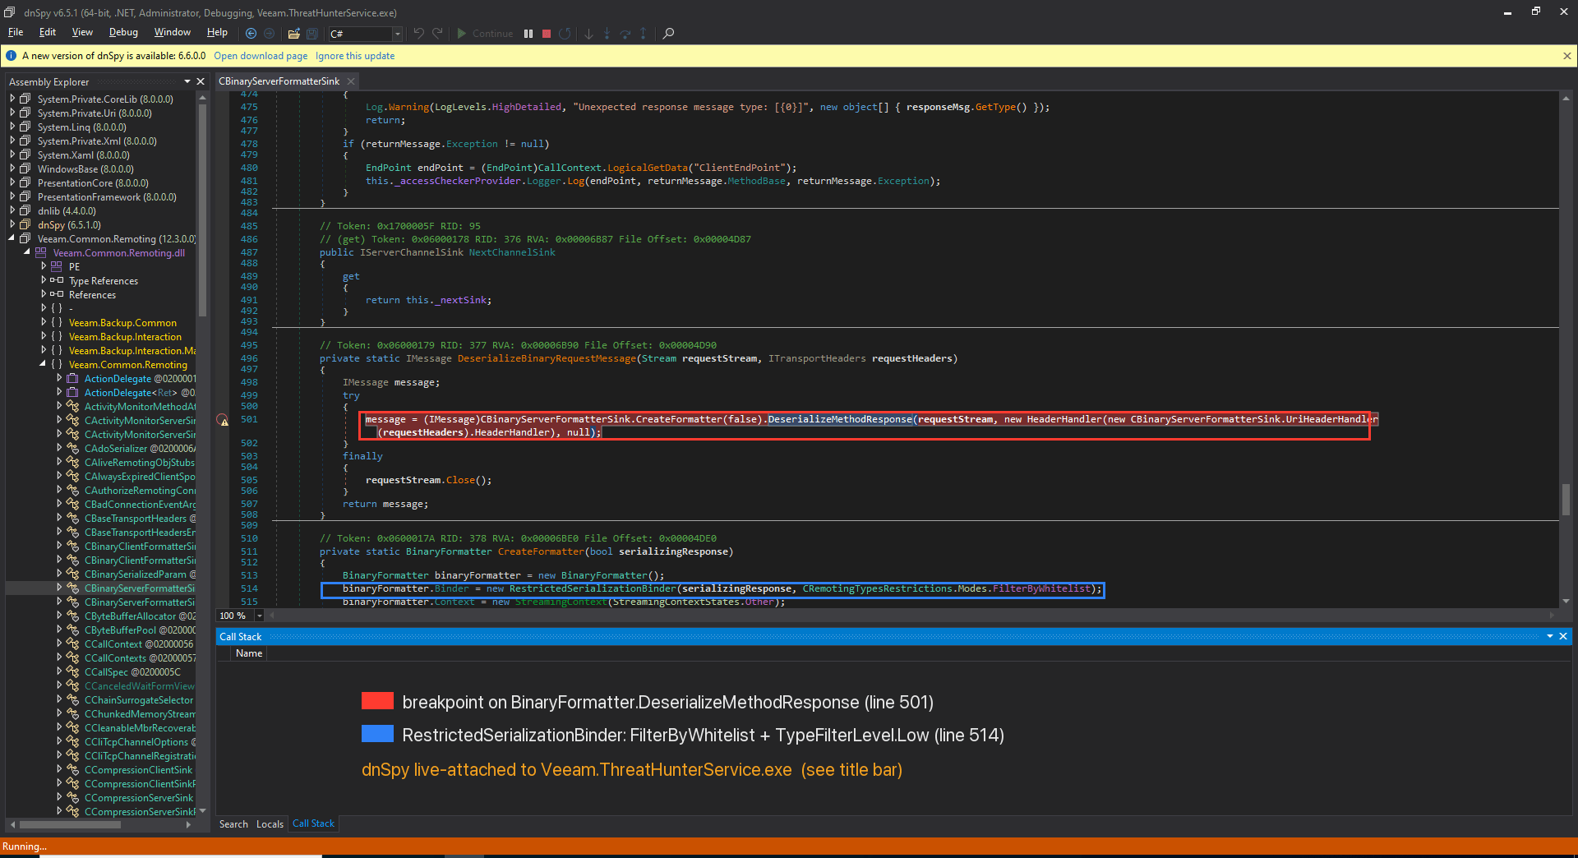The height and width of the screenshot is (858, 1578).
Task: Click the Open file folder icon
Action: click(293, 34)
